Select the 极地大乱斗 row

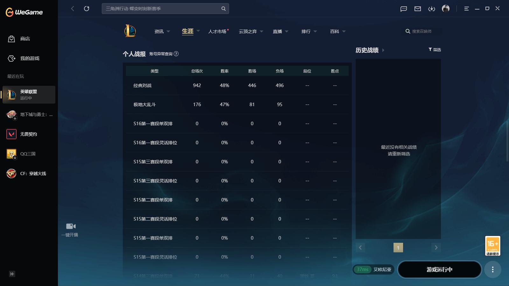click(x=237, y=105)
